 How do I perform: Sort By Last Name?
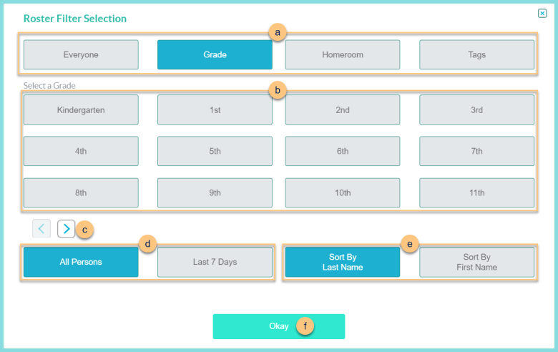[343, 262]
